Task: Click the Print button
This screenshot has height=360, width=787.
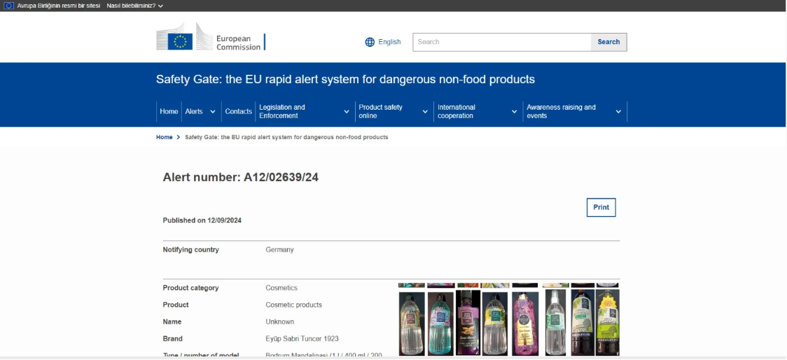Action: (601, 208)
